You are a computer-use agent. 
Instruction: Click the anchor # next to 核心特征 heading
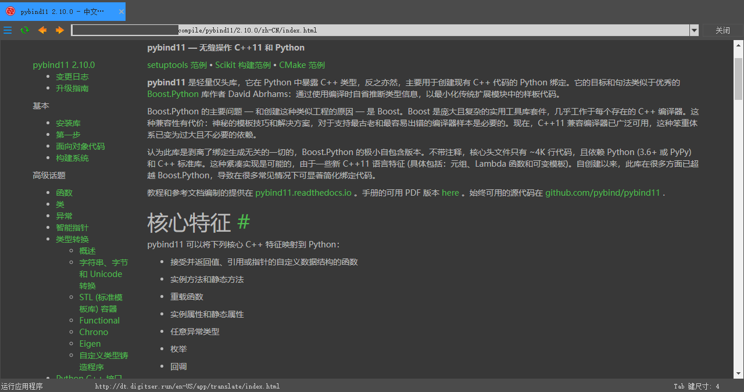(x=243, y=222)
